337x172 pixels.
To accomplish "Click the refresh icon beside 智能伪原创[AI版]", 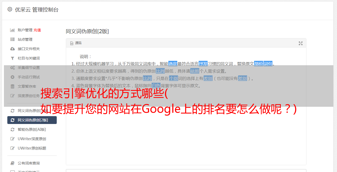I will coord(12,129).
